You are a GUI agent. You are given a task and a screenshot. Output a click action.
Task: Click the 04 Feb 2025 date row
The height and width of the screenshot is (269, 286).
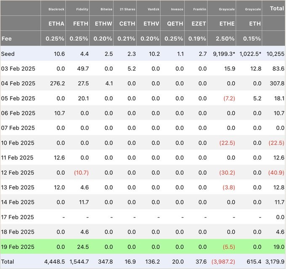(143, 83)
